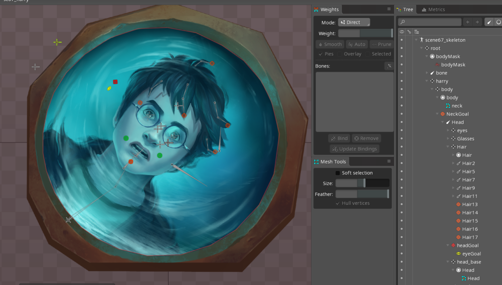Click the Remove button under Bones list

point(366,138)
